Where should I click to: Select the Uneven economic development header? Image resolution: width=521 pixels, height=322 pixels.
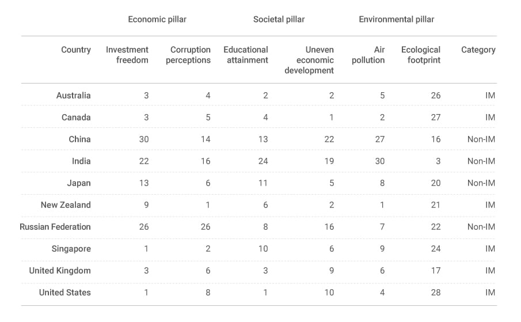coord(309,60)
